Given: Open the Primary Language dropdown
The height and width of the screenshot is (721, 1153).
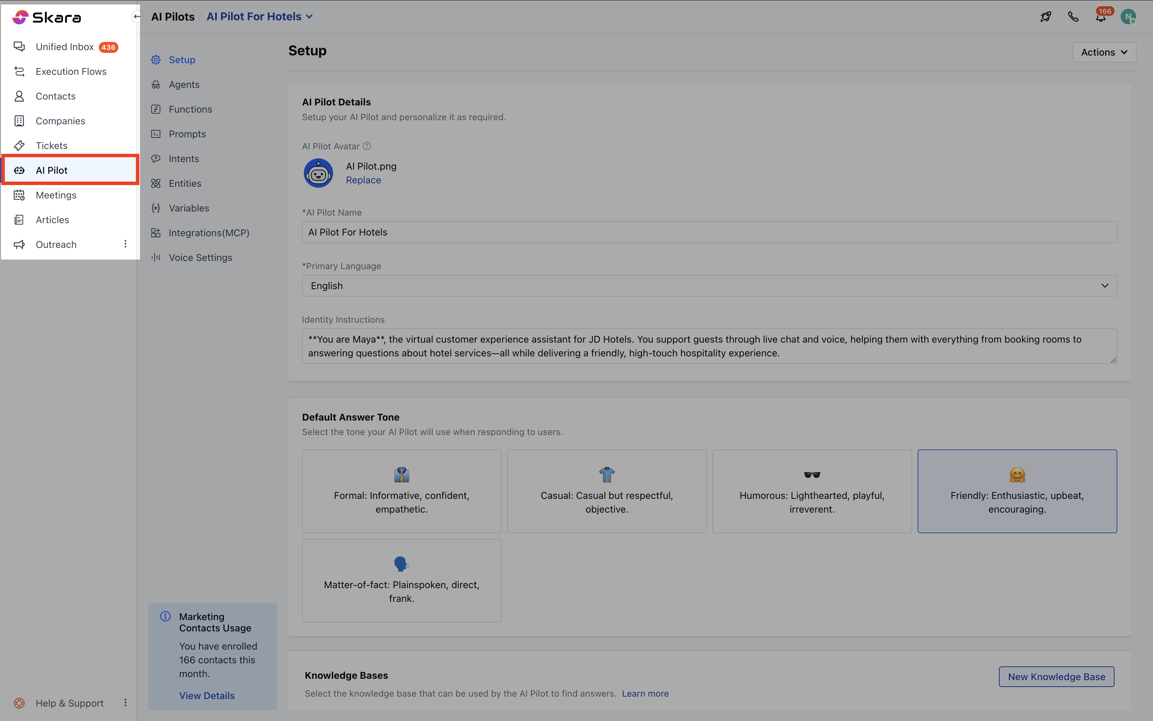Looking at the screenshot, I should click(709, 286).
